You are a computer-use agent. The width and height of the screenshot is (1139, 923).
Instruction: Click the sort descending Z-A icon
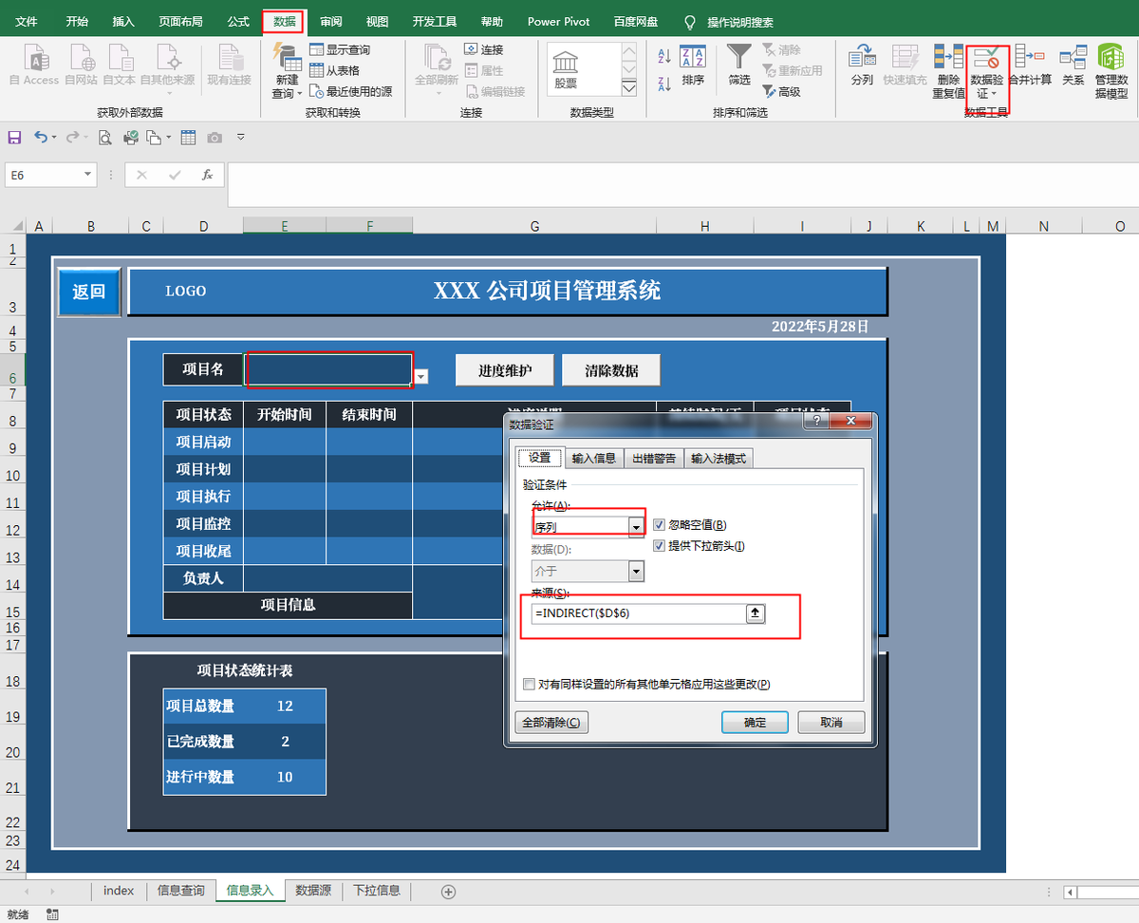[x=664, y=85]
